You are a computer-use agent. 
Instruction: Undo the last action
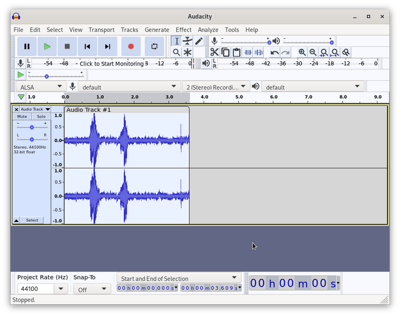click(x=274, y=53)
